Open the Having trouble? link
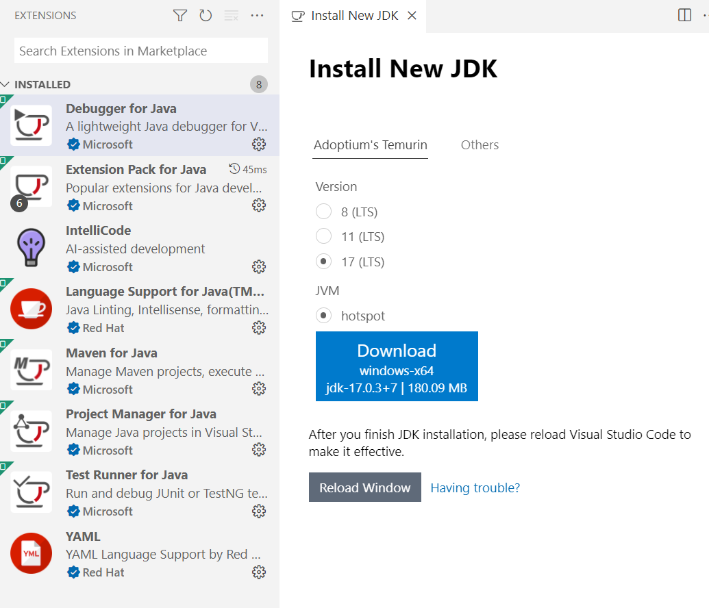 [475, 487]
